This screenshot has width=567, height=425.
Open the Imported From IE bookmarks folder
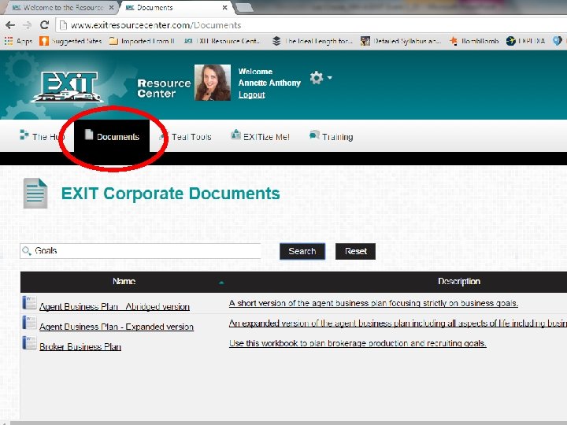coord(142,41)
